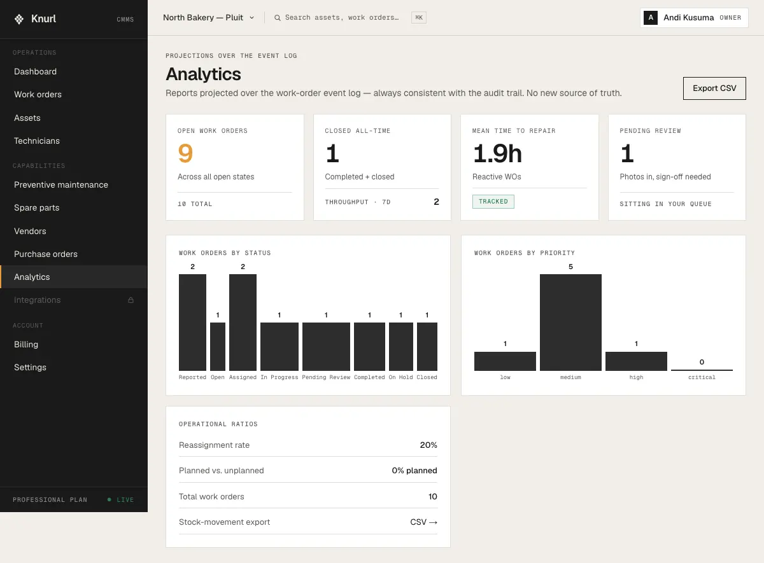Click the high priority bar

(x=636, y=361)
